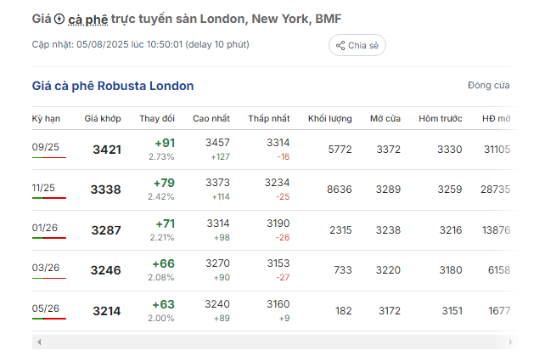Click the Thay đổi column header

(x=157, y=119)
